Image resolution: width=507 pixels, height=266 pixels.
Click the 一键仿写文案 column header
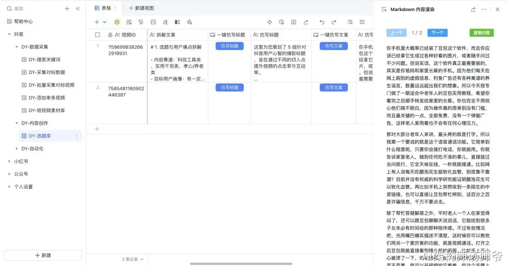333,35
